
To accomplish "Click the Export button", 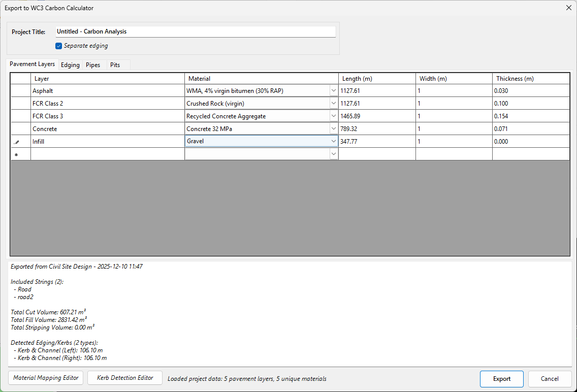I will click(x=502, y=379).
